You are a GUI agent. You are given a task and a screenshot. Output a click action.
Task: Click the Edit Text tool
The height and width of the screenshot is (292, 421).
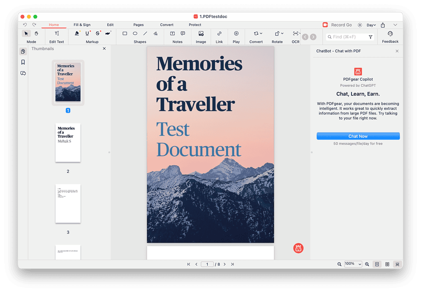pos(57,33)
